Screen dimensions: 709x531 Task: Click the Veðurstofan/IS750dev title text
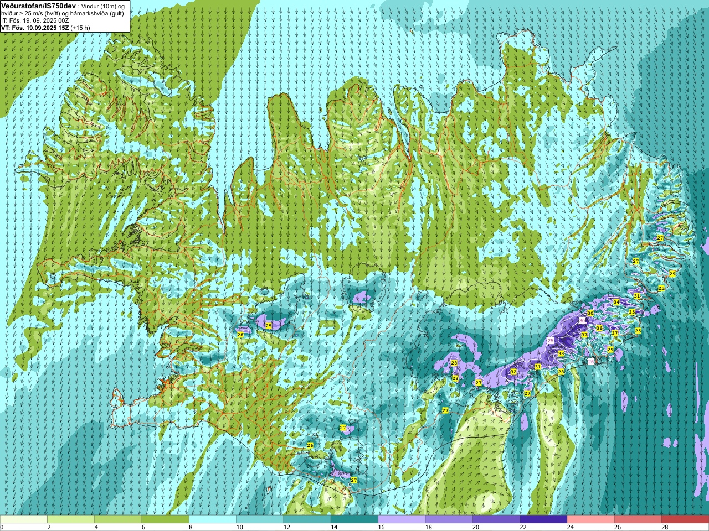tap(39, 5)
